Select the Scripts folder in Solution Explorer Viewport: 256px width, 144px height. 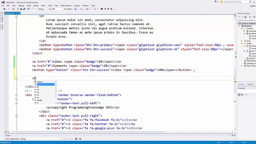(x=249, y=44)
